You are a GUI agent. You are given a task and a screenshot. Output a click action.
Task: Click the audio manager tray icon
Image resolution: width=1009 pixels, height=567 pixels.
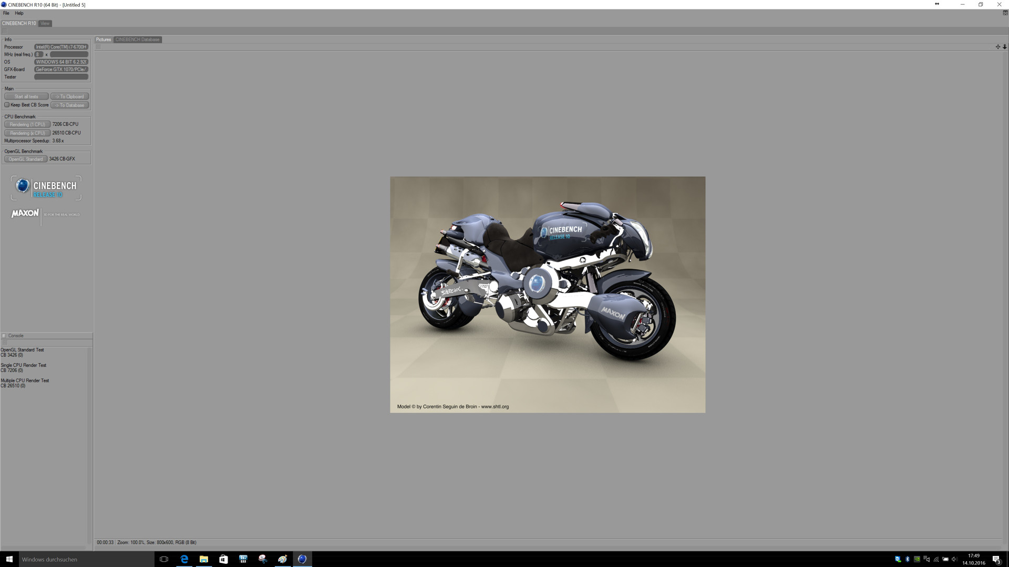point(926,559)
